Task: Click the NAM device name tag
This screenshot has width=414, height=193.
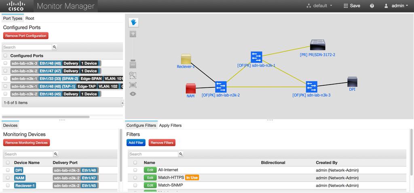Action: (x=20, y=178)
